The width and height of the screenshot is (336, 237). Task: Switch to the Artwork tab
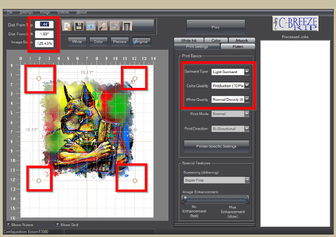point(241,40)
